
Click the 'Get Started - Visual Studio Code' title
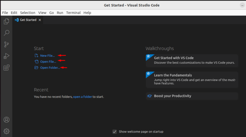[x=132, y=5]
